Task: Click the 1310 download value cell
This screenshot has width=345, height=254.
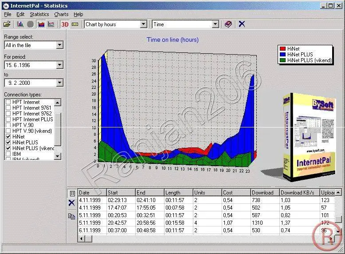Action: 265,223
